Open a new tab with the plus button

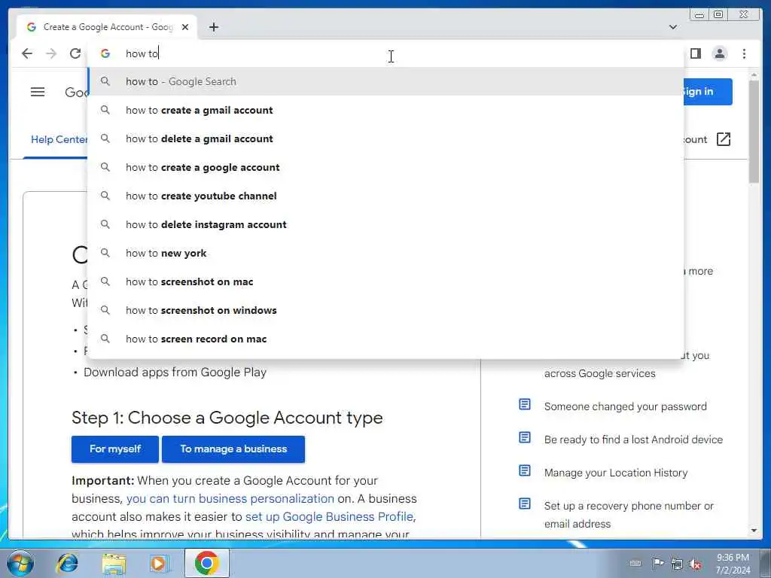click(213, 27)
